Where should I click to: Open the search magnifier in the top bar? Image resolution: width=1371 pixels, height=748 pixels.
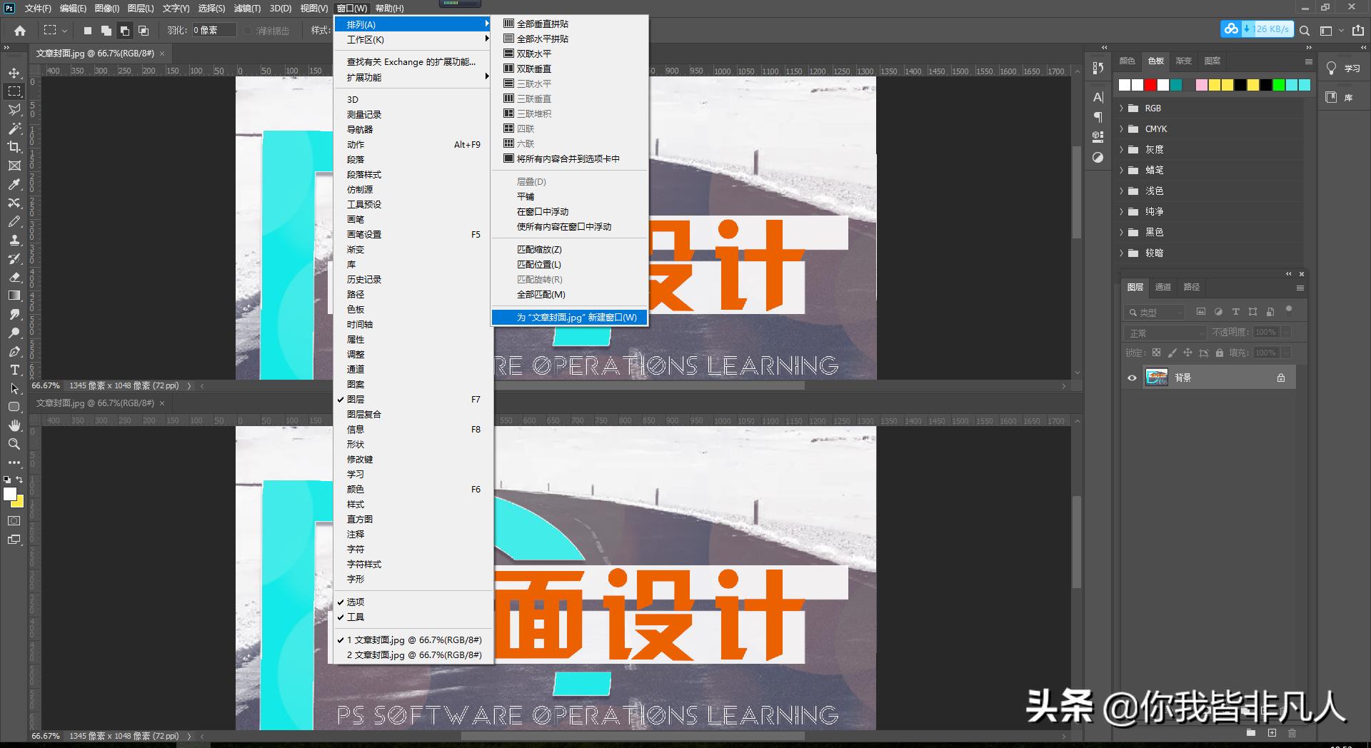pos(1305,30)
